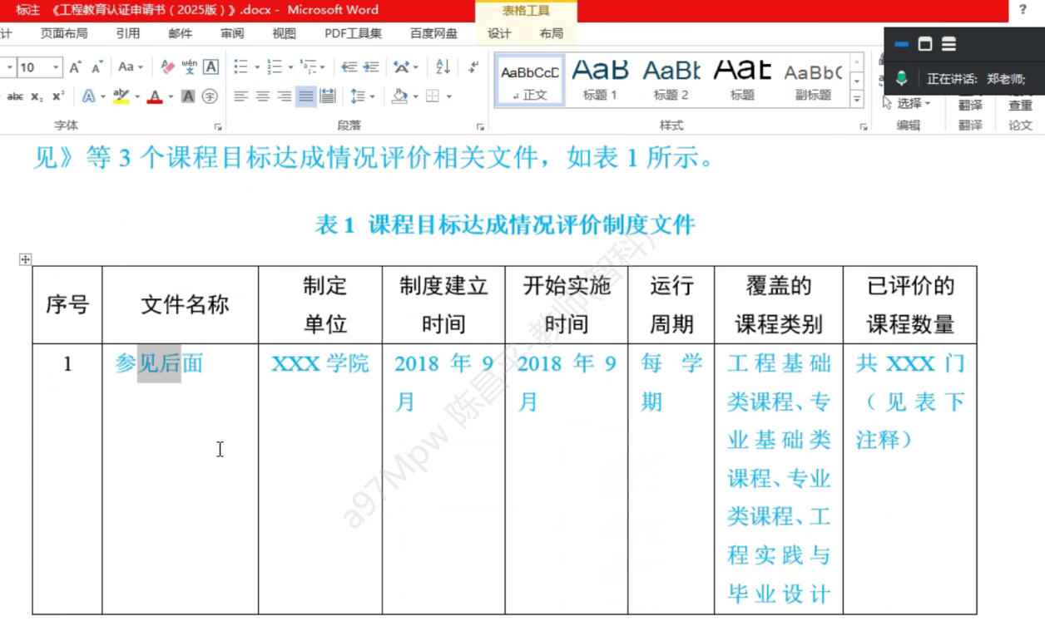Click the Clear Formatting eraser icon

168,67
